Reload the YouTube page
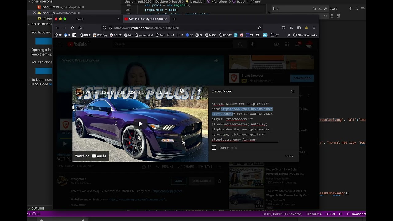 pyautogui.click(x=72, y=28)
